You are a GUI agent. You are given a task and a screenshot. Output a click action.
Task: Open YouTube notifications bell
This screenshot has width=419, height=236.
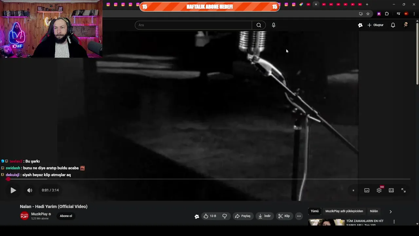[393, 25]
